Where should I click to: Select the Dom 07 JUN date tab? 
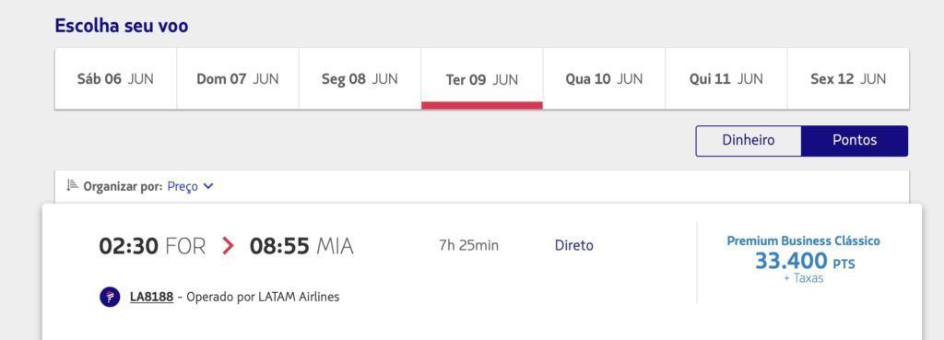(x=238, y=79)
